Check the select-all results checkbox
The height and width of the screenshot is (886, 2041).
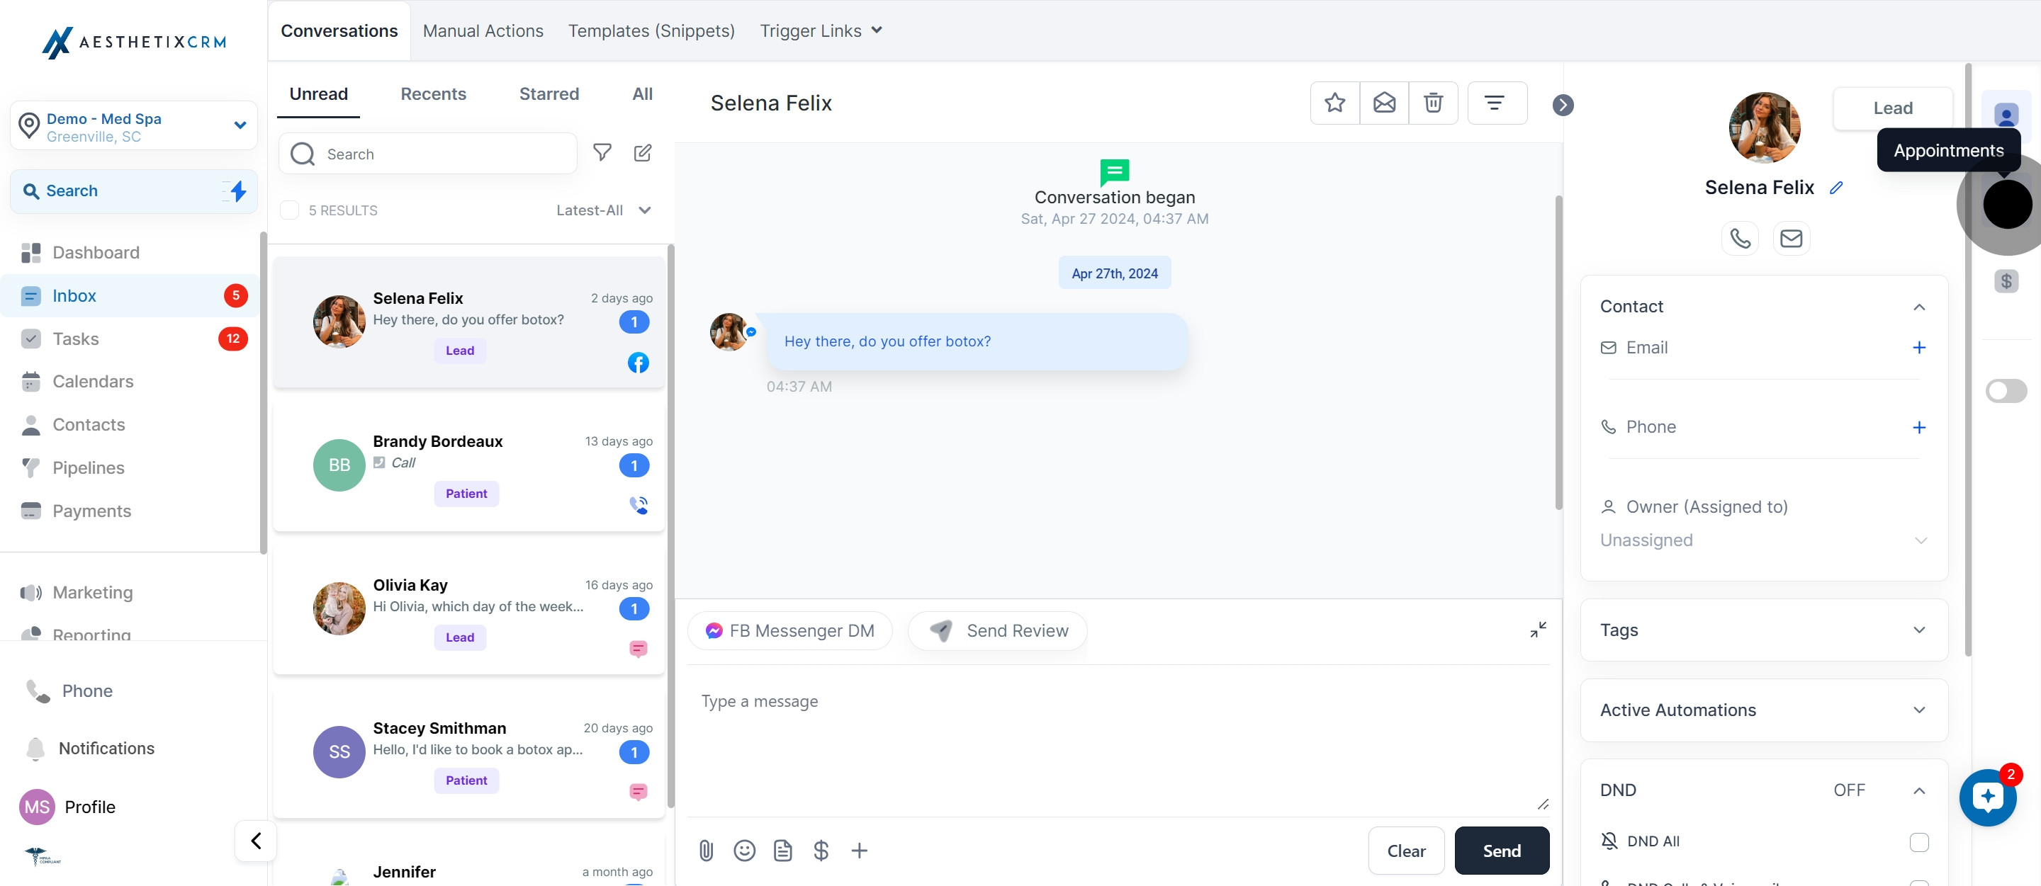(x=290, y=210)
